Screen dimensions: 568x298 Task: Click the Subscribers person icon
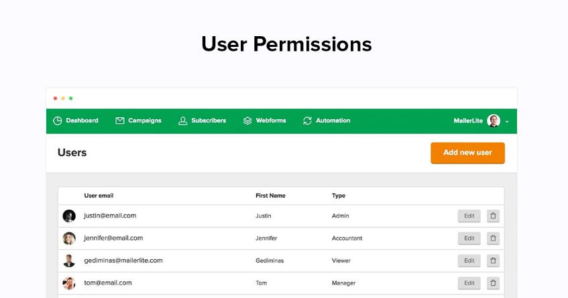[x=182, y=121]
